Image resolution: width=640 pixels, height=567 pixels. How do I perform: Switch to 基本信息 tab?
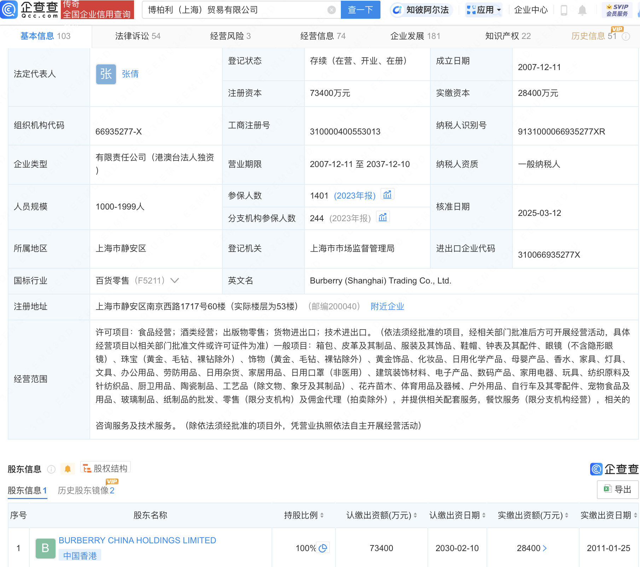pyautogui.click(x=46, y=36)
